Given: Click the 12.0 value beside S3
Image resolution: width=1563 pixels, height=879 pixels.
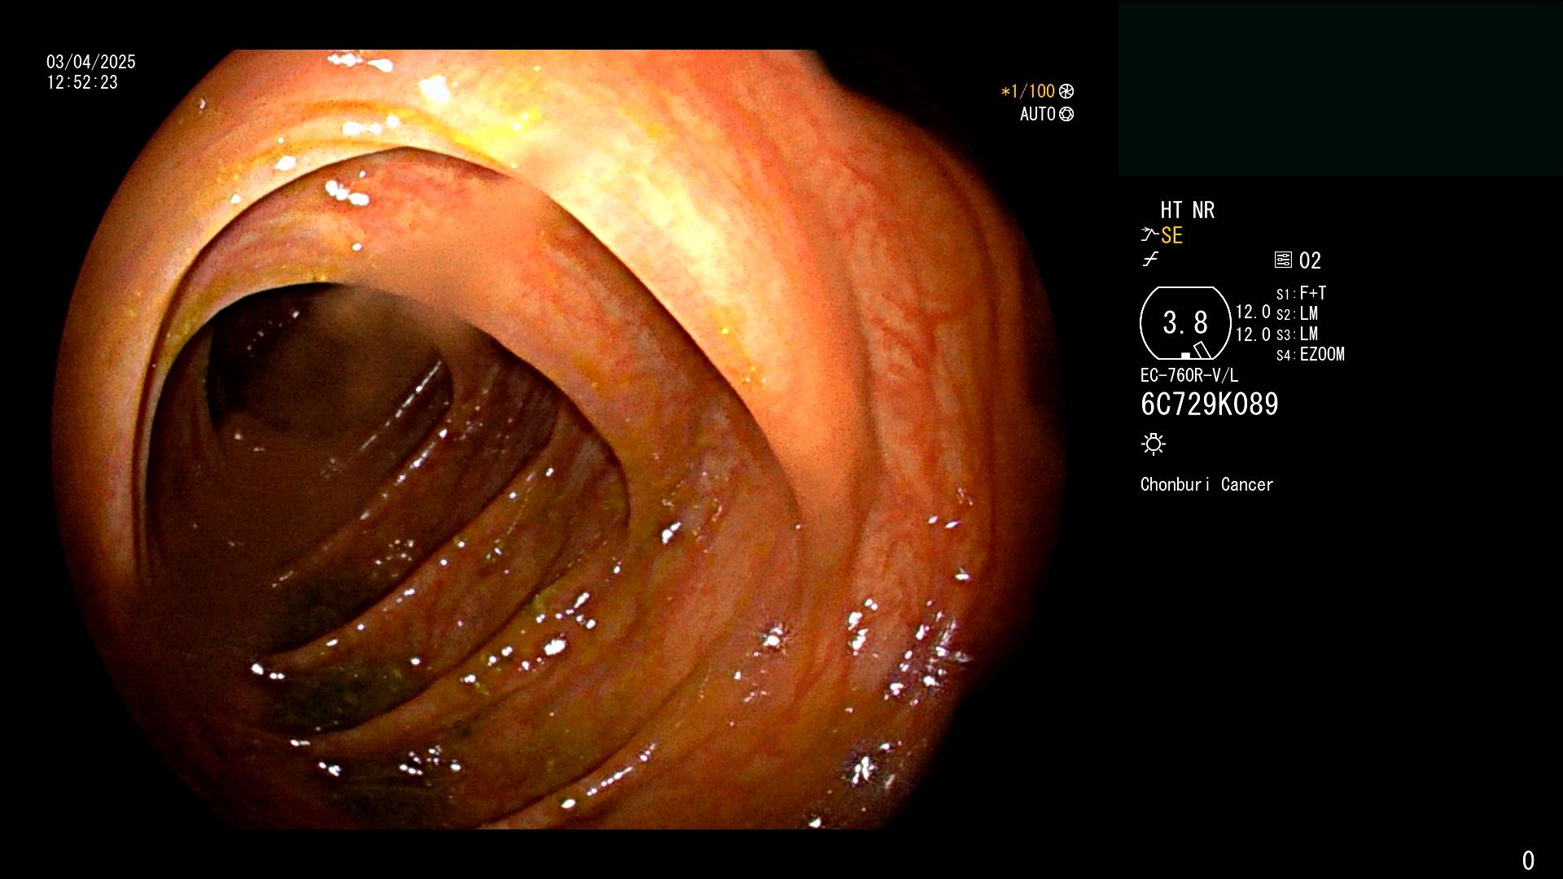Looking at the screenshot, I should pos(1253,334).
